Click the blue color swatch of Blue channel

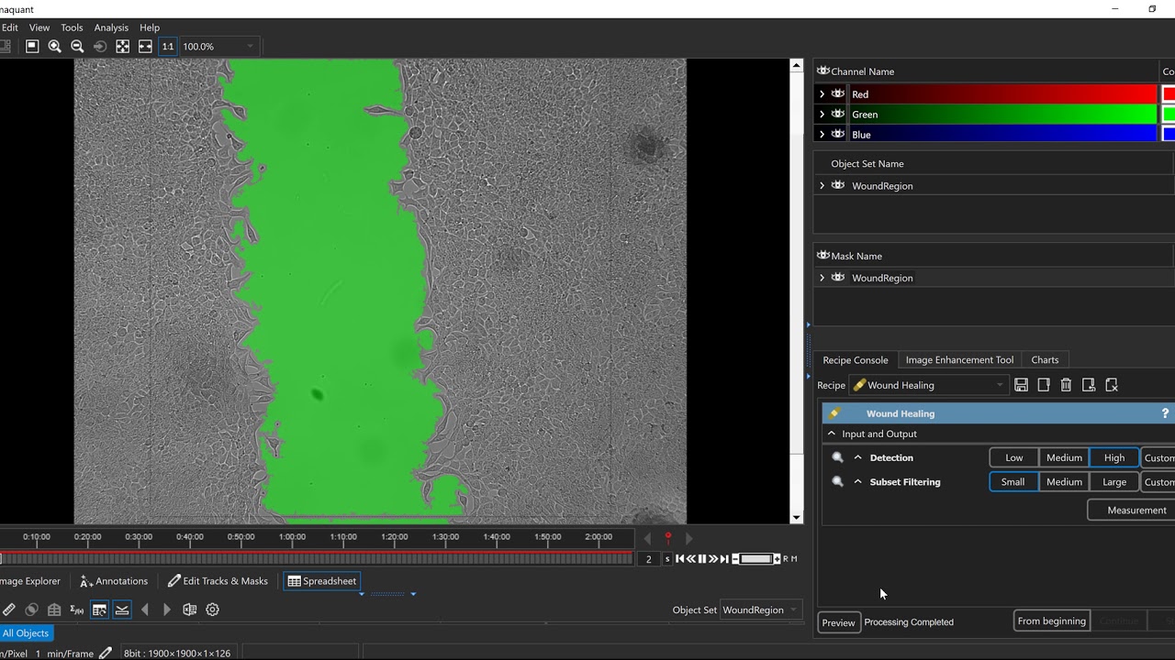pyautogui.click(x=1169, y=134)
